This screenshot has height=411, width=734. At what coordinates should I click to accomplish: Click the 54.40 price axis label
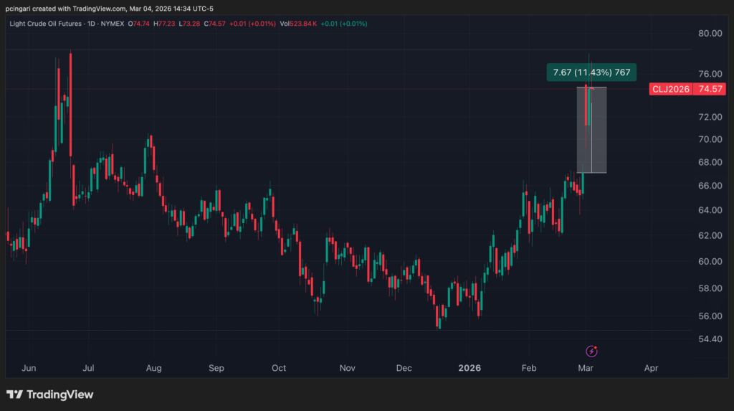pyautogui.click(x=710, y=339)
